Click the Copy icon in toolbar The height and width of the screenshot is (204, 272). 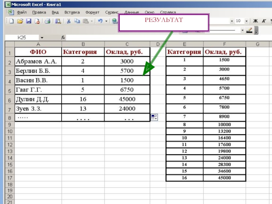coord(77,21)
